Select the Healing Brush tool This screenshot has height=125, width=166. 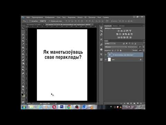(23, 48)
